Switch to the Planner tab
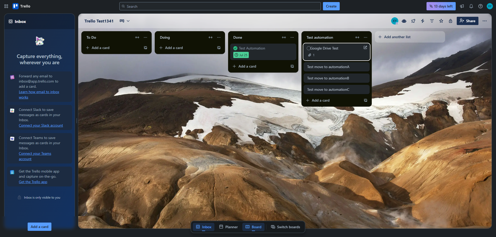The height and width of the screenshot is (237, 496). point(228,227)
